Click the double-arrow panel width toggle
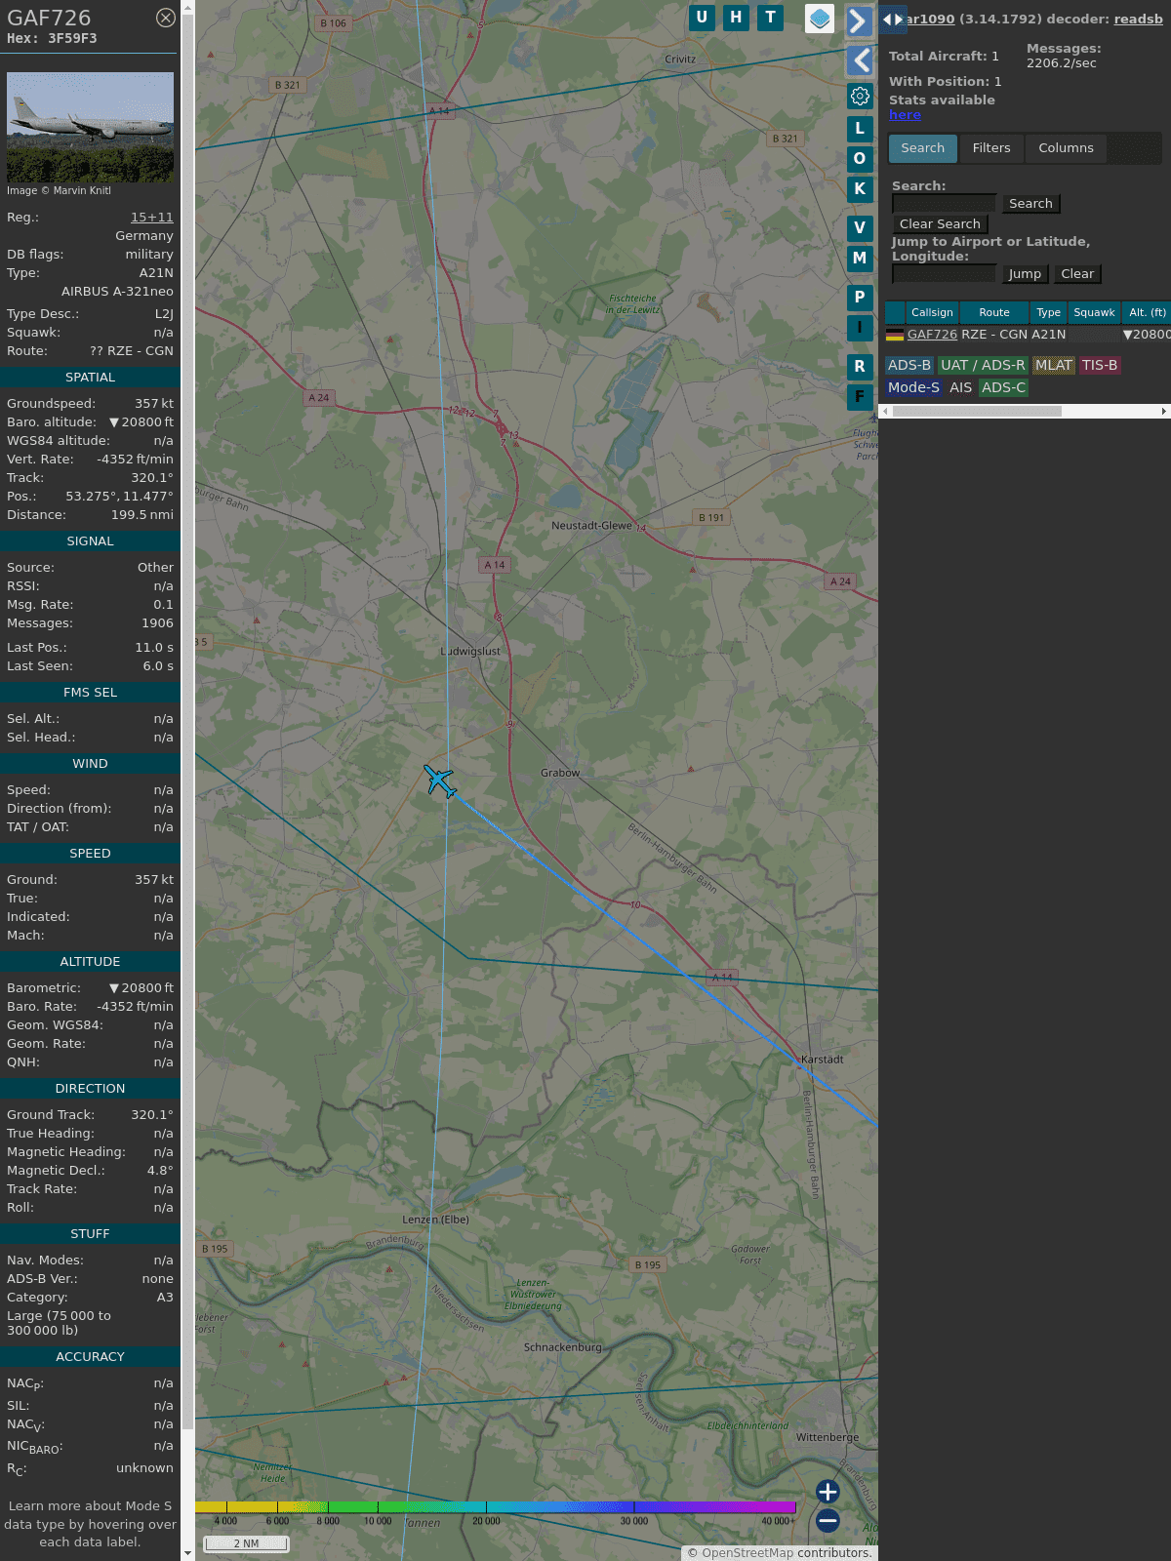Viewport: 1171px width, 1561px height. point(892,19)
